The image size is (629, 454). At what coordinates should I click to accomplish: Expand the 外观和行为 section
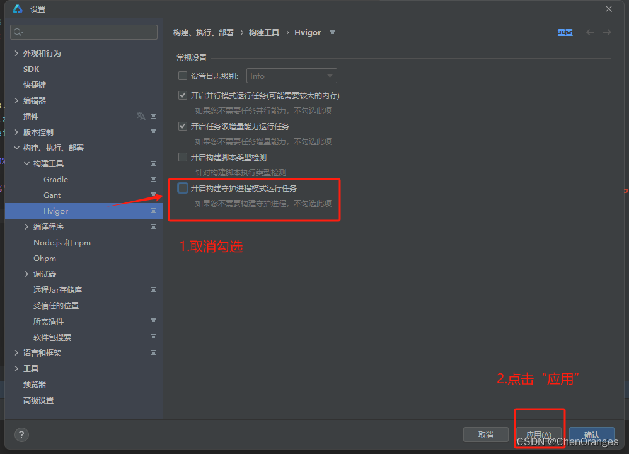click(x=16, y=53)
